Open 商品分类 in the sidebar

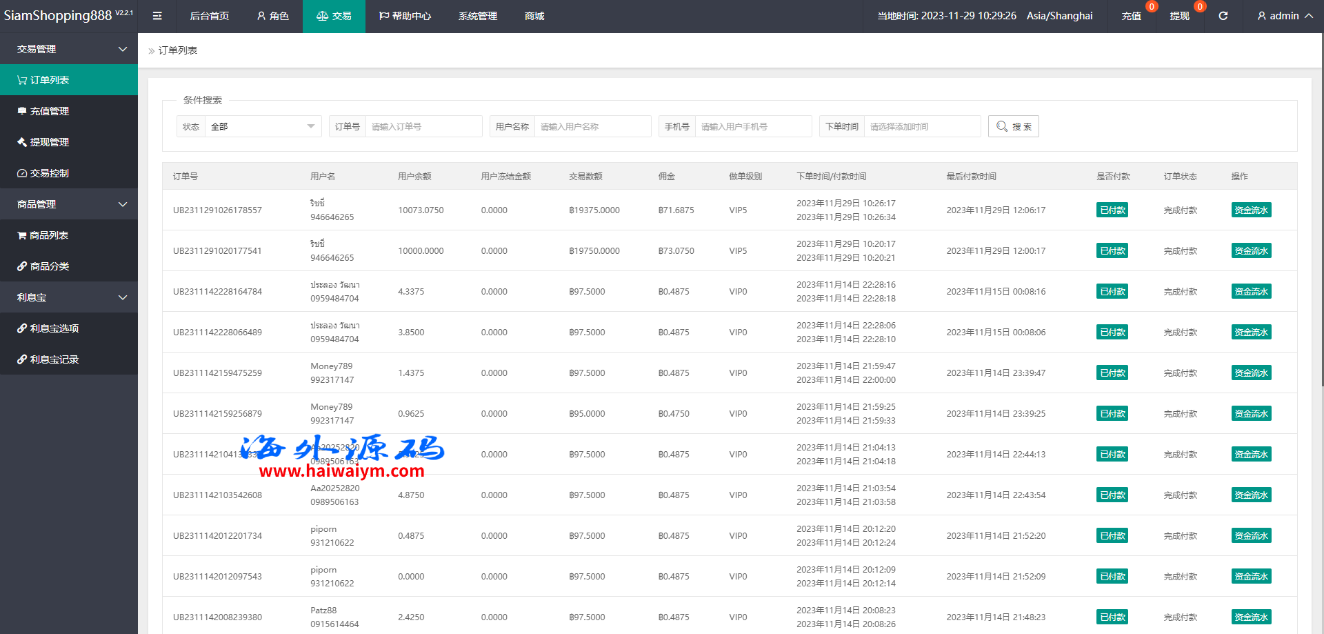pos(49,266)
